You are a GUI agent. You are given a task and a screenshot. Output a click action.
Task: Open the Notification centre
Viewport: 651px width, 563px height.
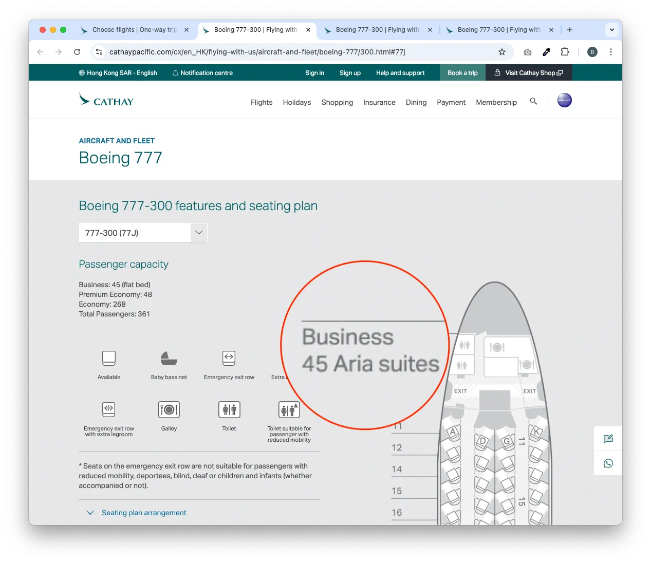click(202, 73)
